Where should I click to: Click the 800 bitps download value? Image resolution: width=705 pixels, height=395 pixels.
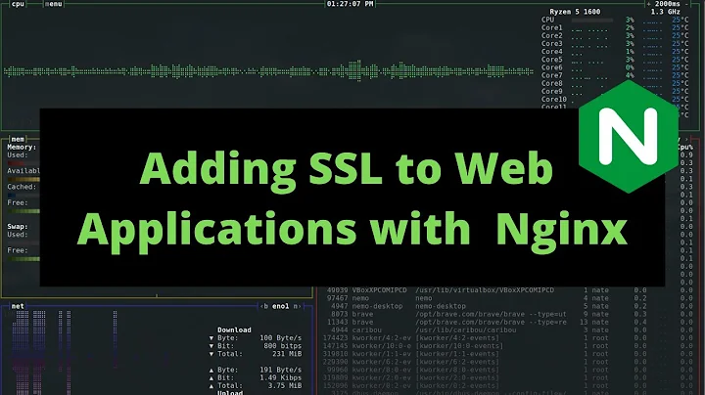point(282,346)
